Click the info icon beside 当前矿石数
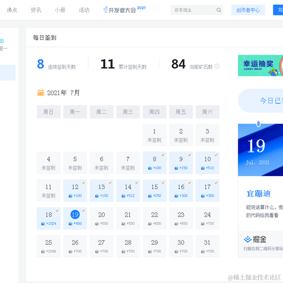Image resolution: width=283 pixels, height=283 pixels. coord(217,66)
